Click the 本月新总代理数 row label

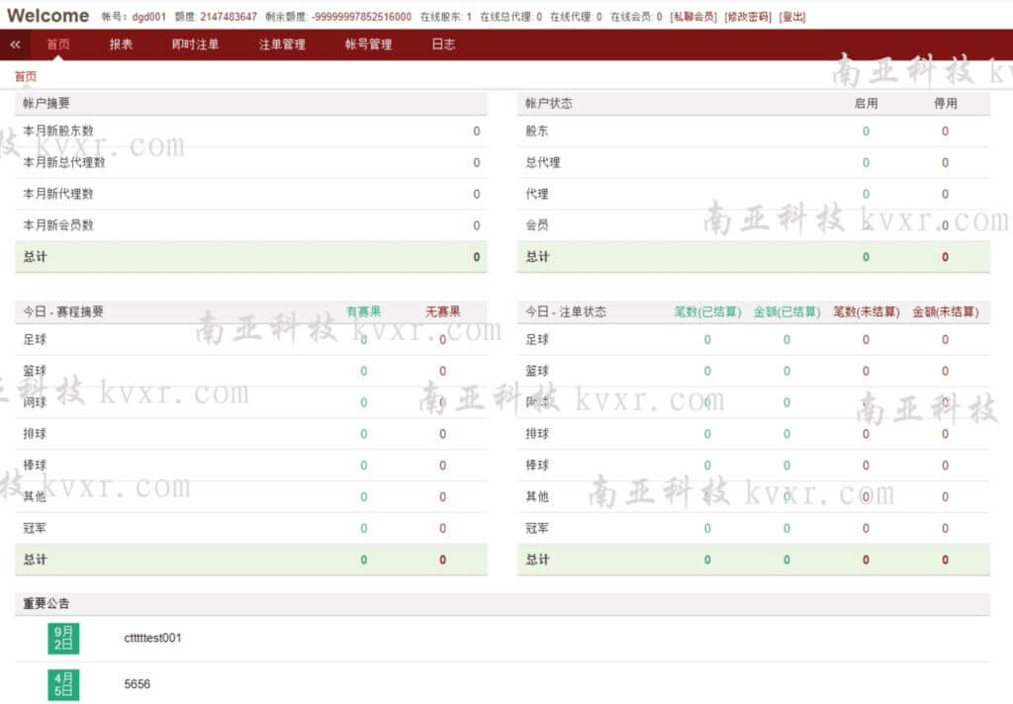(64, 163)
